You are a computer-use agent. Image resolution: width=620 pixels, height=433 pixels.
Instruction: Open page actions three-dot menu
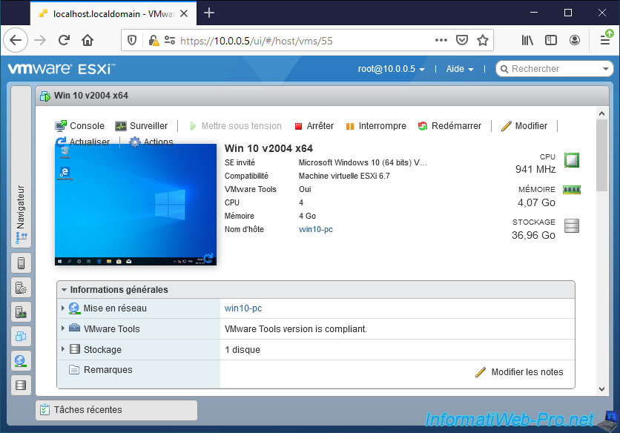(441, 40)
